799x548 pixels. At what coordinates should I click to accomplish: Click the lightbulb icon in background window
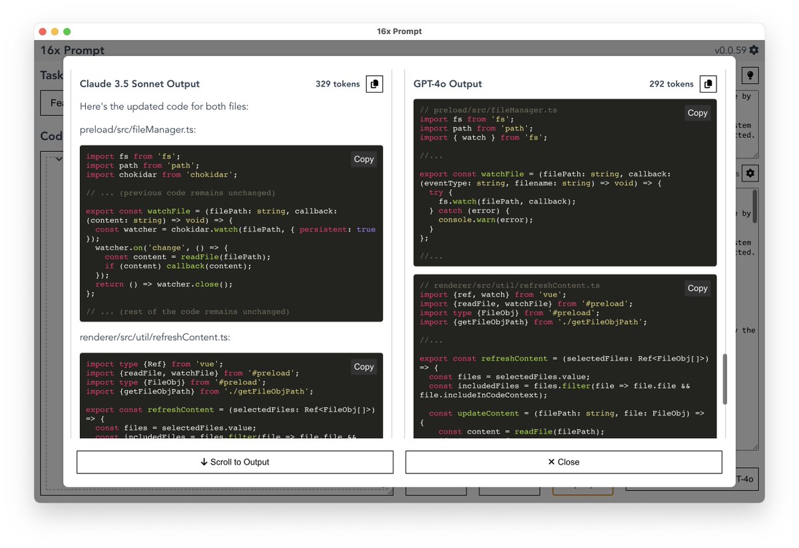pos(750,75)
